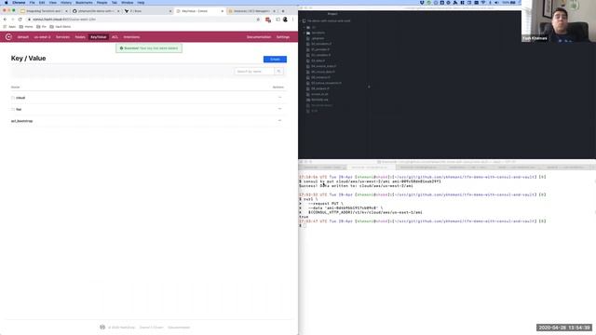
Task: Bookmark this page with the star icon
Action: click(x=258, y=20)
